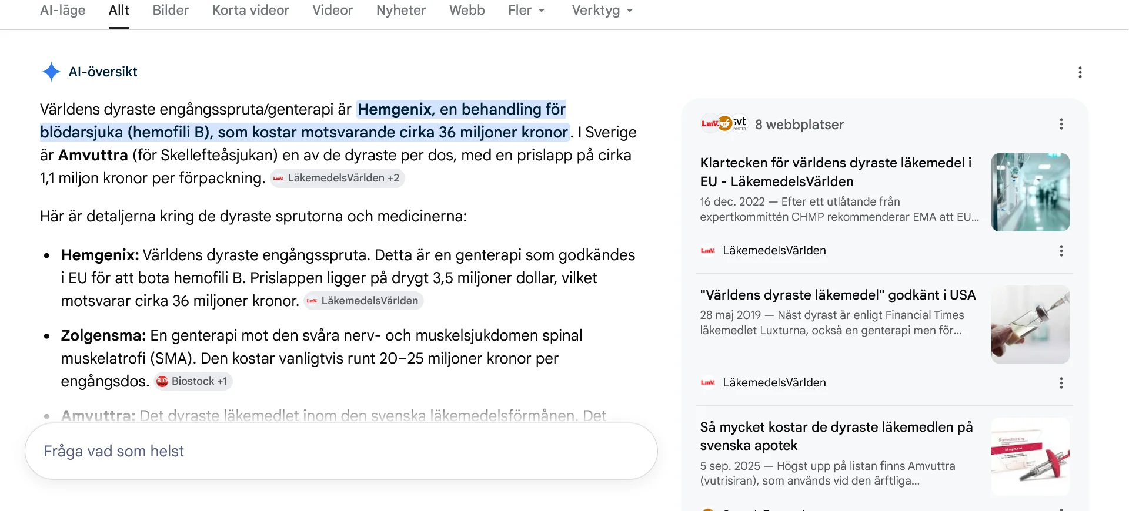This screenshot has height=511, width=1129.
Task: Open AI-översikt three-dot options menu
Action: click(x=1080, y=72)
